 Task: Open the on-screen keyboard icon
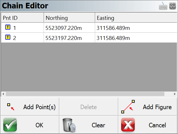tap(163, 6)
